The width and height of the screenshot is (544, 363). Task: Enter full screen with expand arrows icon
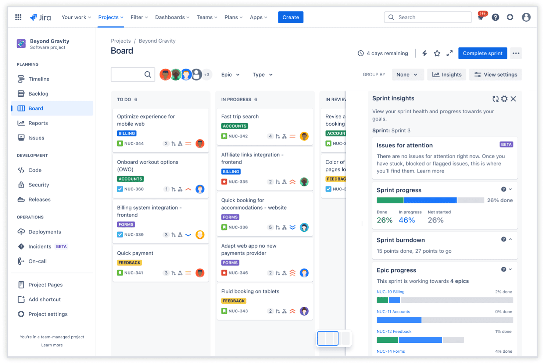[450, 53]
